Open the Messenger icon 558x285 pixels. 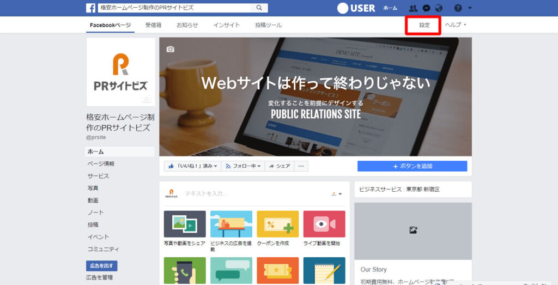tap(426, 8)
